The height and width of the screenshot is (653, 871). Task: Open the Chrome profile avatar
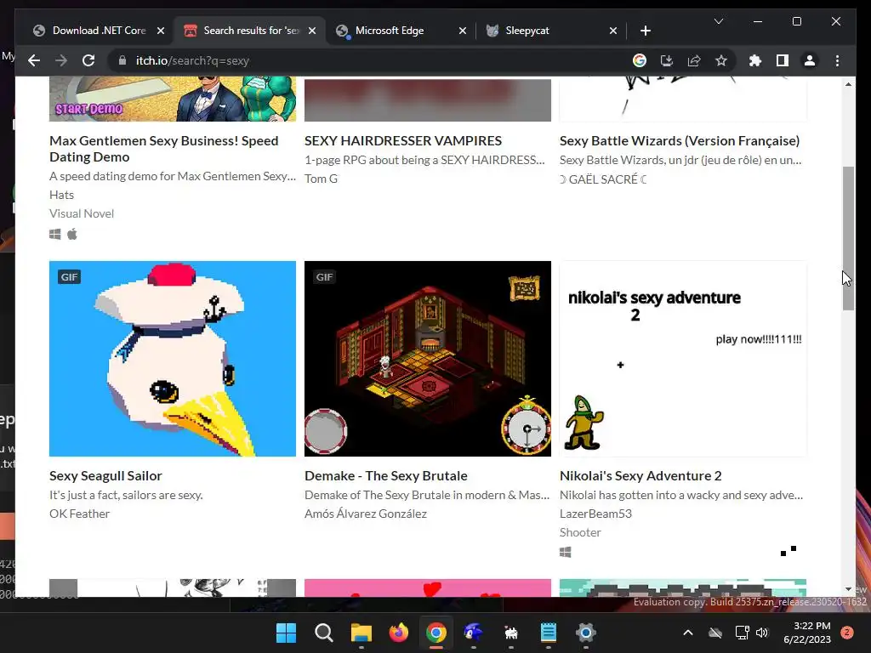click(810, 60)
